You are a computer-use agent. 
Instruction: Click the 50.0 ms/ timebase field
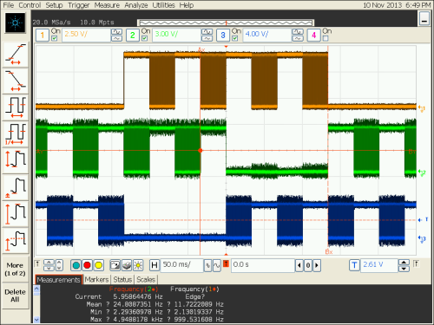click(181, 265)
